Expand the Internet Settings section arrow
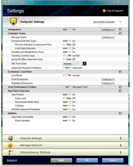 121,138
